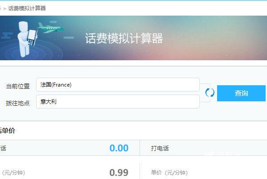This screenshot has width=267, height=179.
Task: Click the 话费模拟计算器 breadcrumb link
Action: tap(27, 8)
